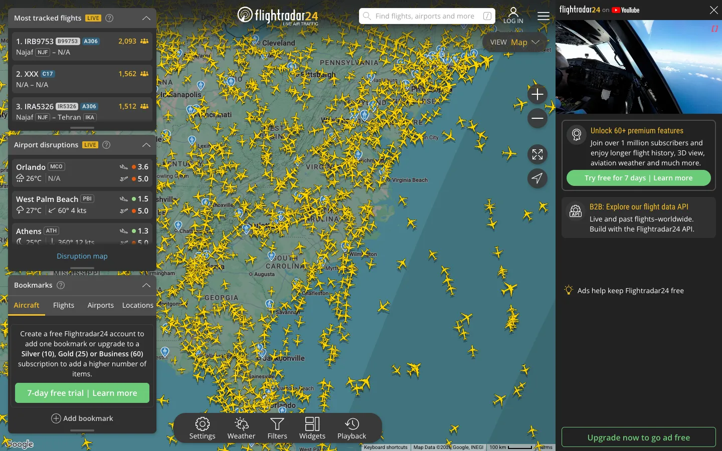
Task: Click the Flightradar24 logo
Action: 278,16
